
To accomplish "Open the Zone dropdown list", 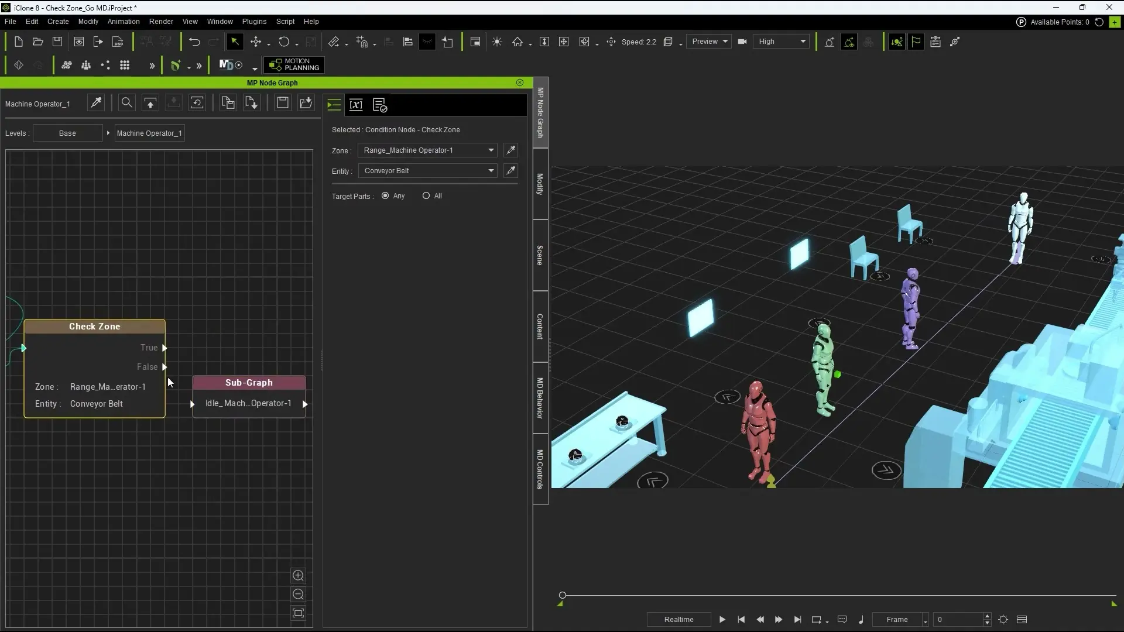I will [491, 150].
